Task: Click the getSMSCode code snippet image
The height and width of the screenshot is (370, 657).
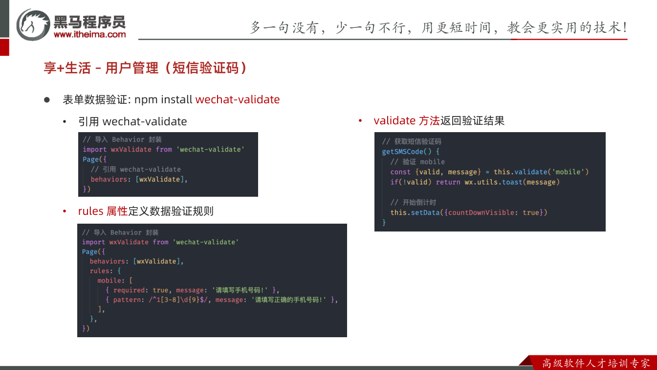Action: click(490, 182)
